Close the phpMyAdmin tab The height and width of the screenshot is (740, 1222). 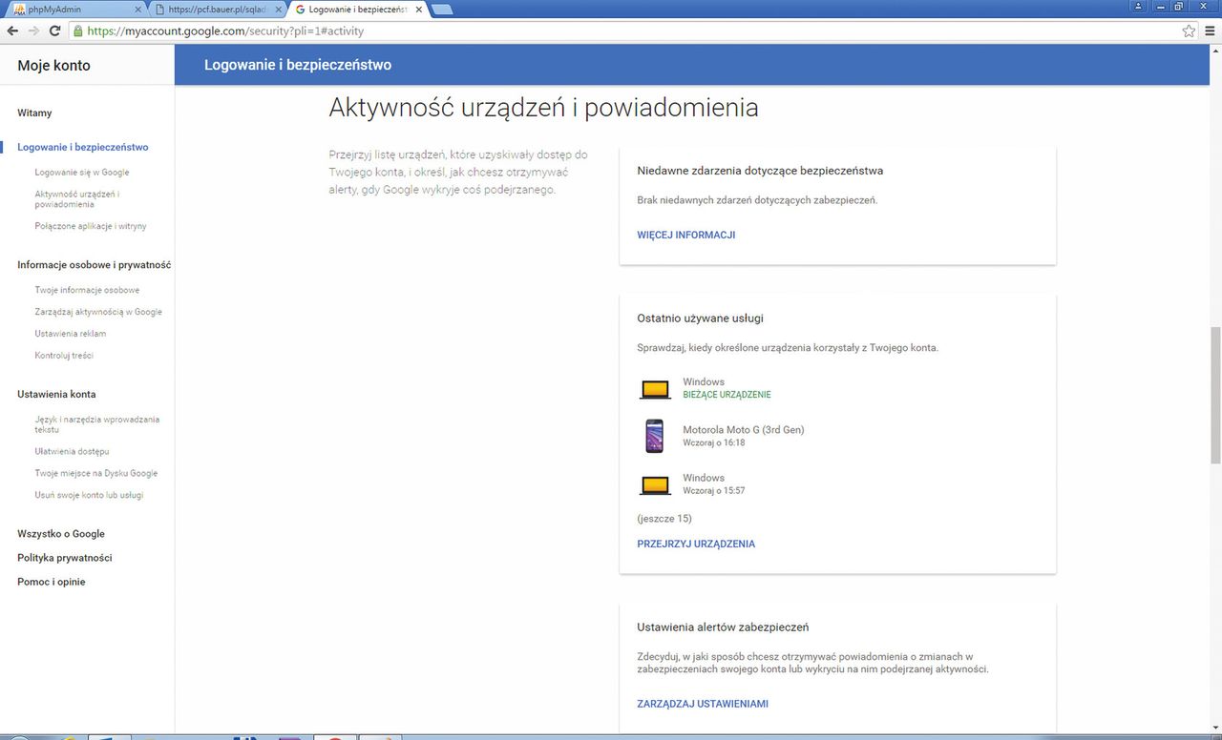point(137,10)
